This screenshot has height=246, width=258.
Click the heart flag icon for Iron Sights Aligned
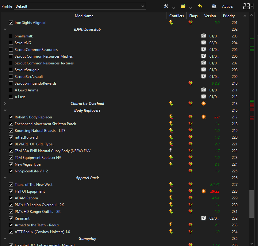click(x=191, y=22)
